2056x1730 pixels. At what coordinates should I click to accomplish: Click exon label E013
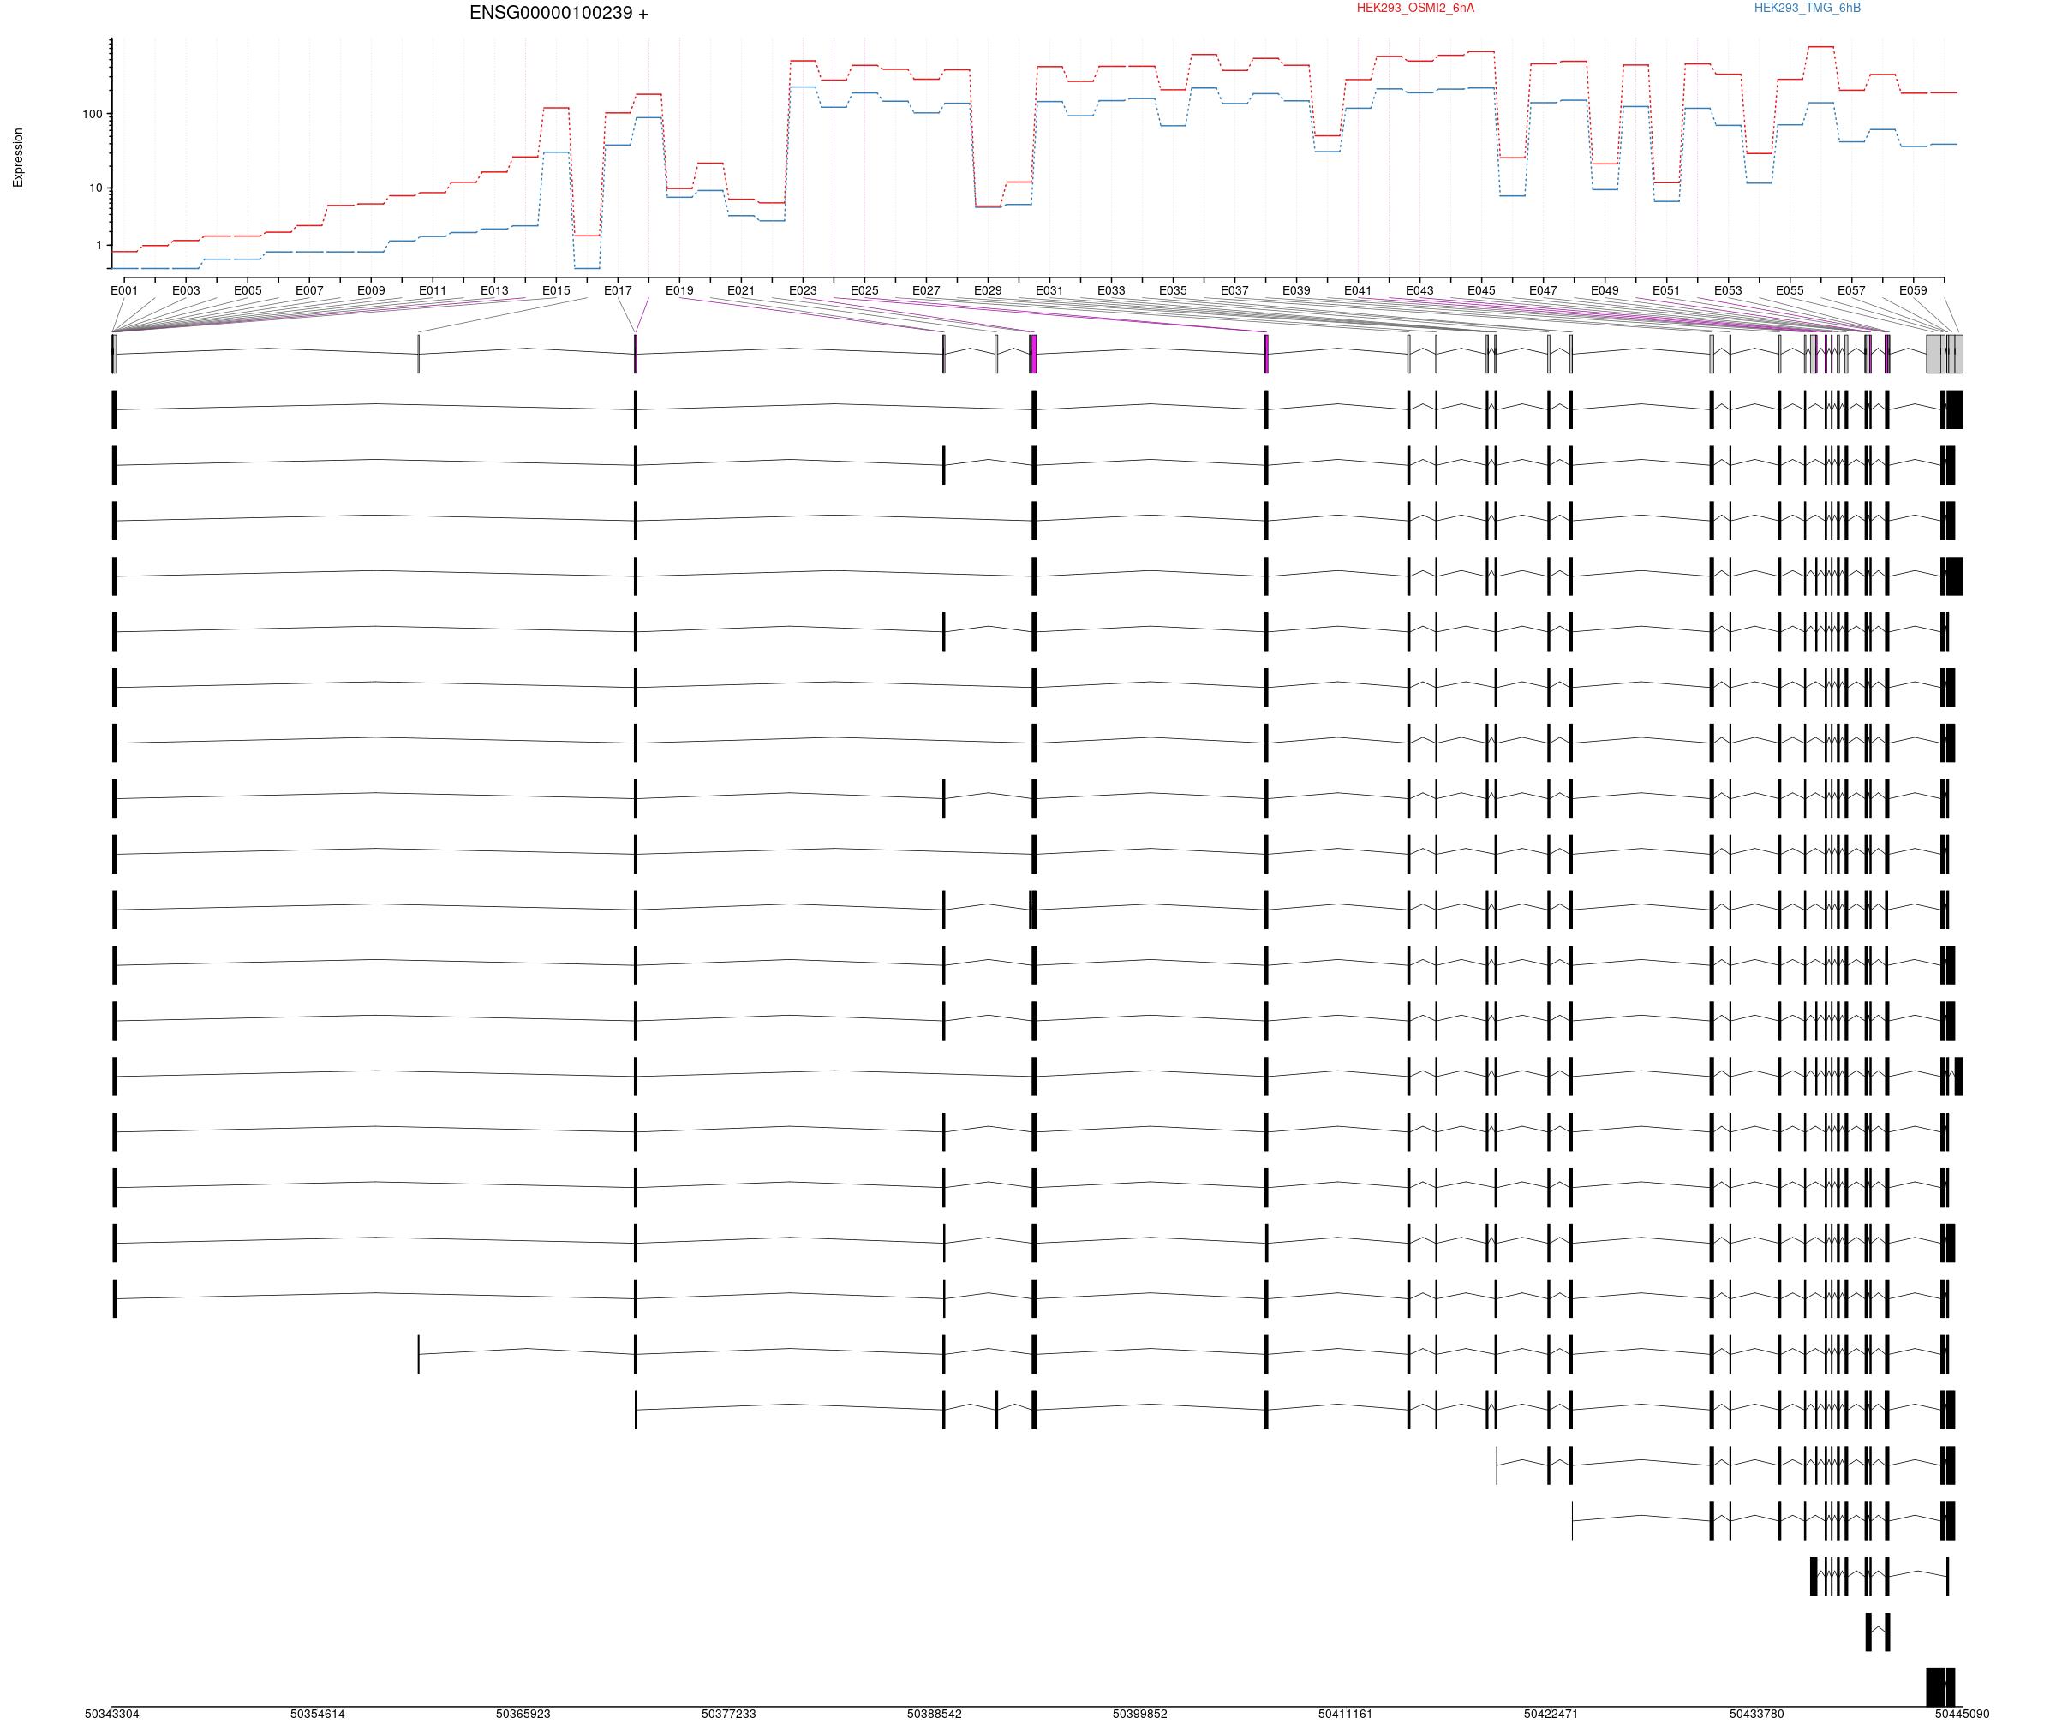click(x=494, y=290)
